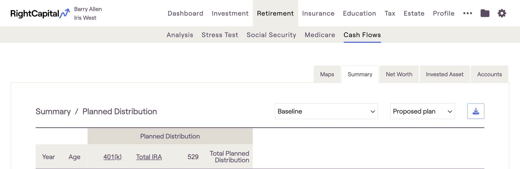Click the Barry Allen client name
The image size is (520, 169).
[x=88, y=9]
